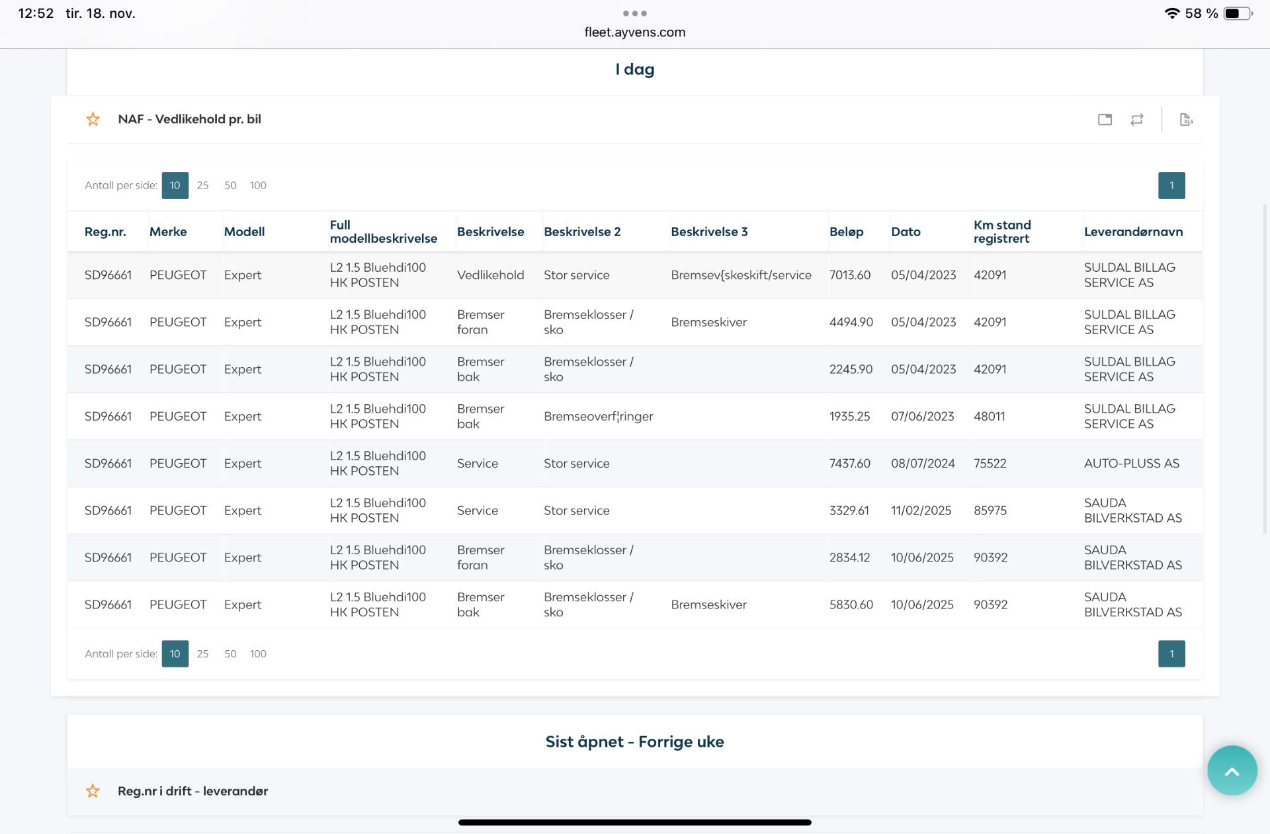Image resolution: width=1270 pixels, height=834 pixels.
Task: Click the refresh/swap arrows icon
Action: tap(1137, 120)
